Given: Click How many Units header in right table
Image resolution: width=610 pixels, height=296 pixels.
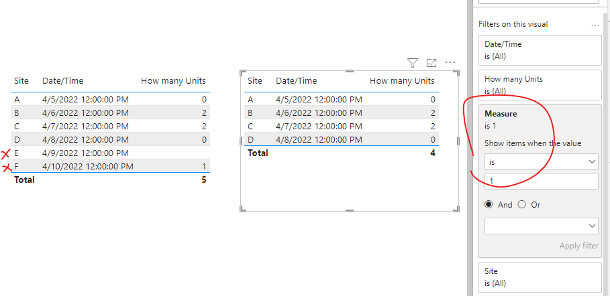Looking at the screenshot, I should [x=402, y=81].
